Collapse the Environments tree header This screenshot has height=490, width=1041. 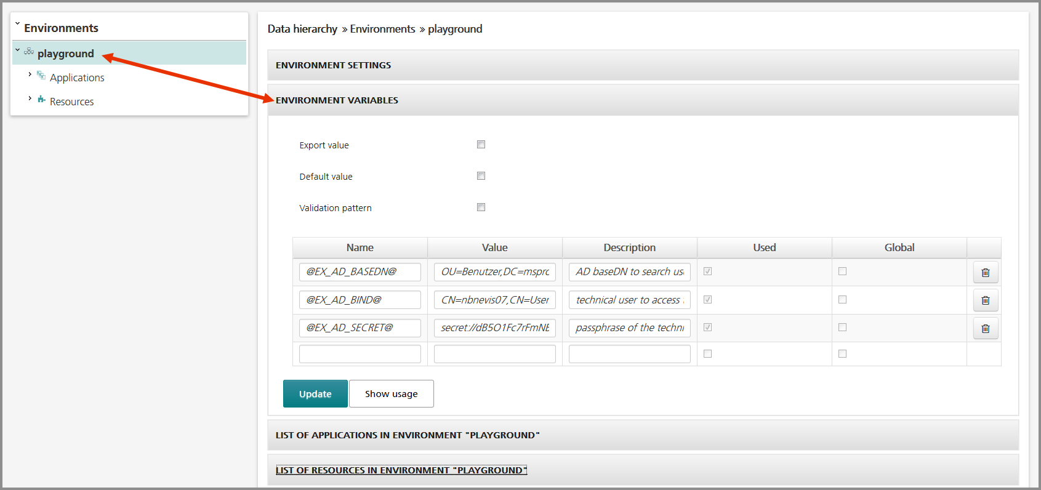pos(17,25)
